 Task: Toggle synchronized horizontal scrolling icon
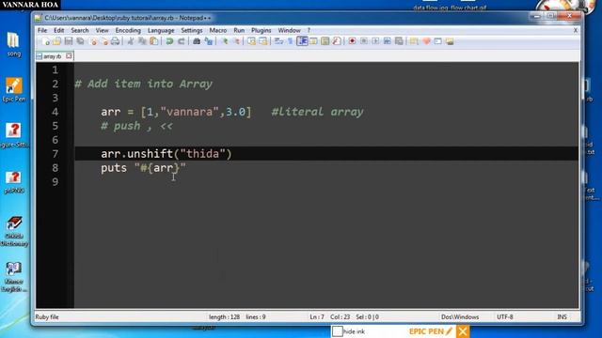[x=263, y=41]
